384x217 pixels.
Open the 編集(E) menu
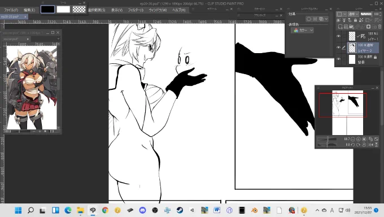point(29,10)
